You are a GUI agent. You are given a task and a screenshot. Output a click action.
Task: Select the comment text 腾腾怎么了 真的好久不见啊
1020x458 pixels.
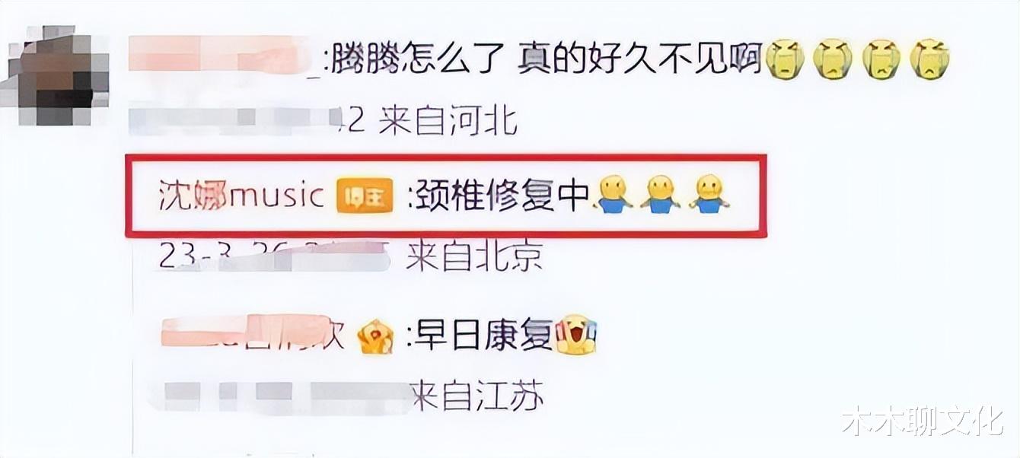point(545,59)
